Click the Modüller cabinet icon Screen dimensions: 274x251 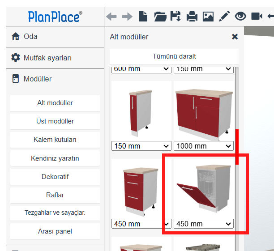[x=16, y=79]
